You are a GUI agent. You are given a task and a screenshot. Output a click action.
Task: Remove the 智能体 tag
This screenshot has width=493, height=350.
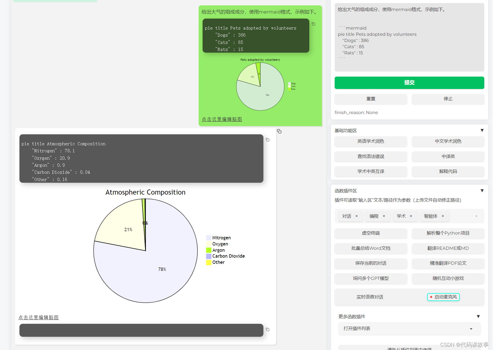[x=443, y=216]
